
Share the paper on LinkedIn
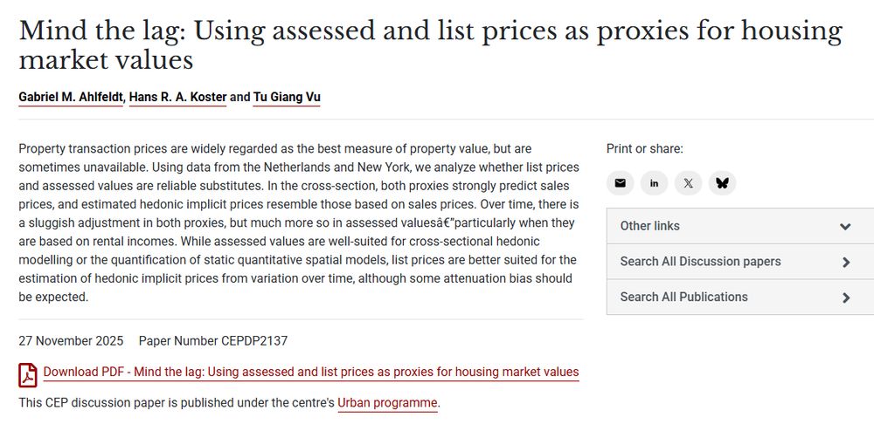pyautogui.click(x=654, y=183)
